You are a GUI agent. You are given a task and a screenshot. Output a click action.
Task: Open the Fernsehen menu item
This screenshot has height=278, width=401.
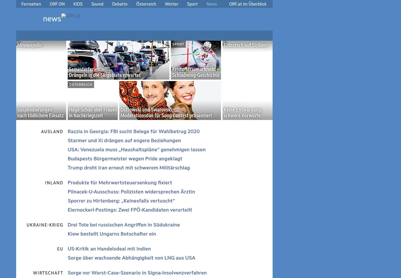31,4
